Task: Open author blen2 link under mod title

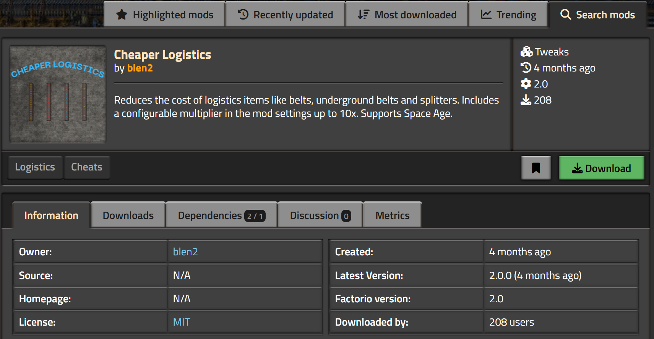Action: [x=140, y=68]
